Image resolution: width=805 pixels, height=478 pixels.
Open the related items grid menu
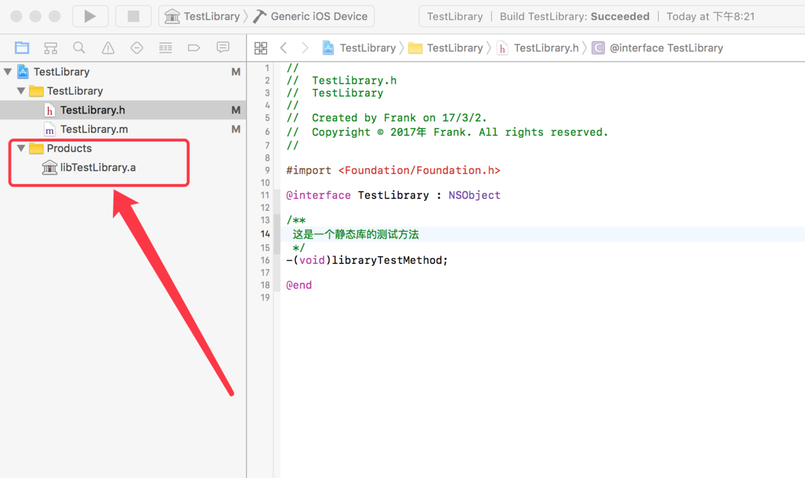click(x=261, y=48)
